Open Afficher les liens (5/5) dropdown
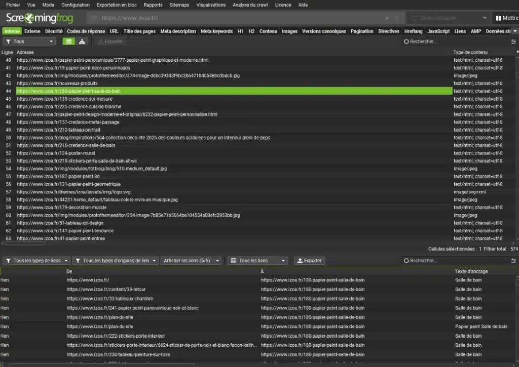Viewport: 519px width, 367px height. pyautogui.click(x=191, y=261)
